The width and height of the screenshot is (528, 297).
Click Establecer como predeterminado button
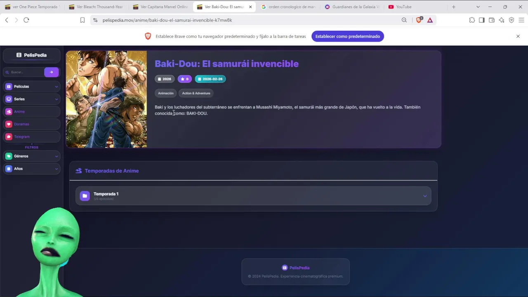pyautogui.click(x=348, y=36)
